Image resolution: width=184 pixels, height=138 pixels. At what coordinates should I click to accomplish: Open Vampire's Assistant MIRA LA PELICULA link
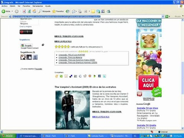pyautogui.click(x=101, y=117)
